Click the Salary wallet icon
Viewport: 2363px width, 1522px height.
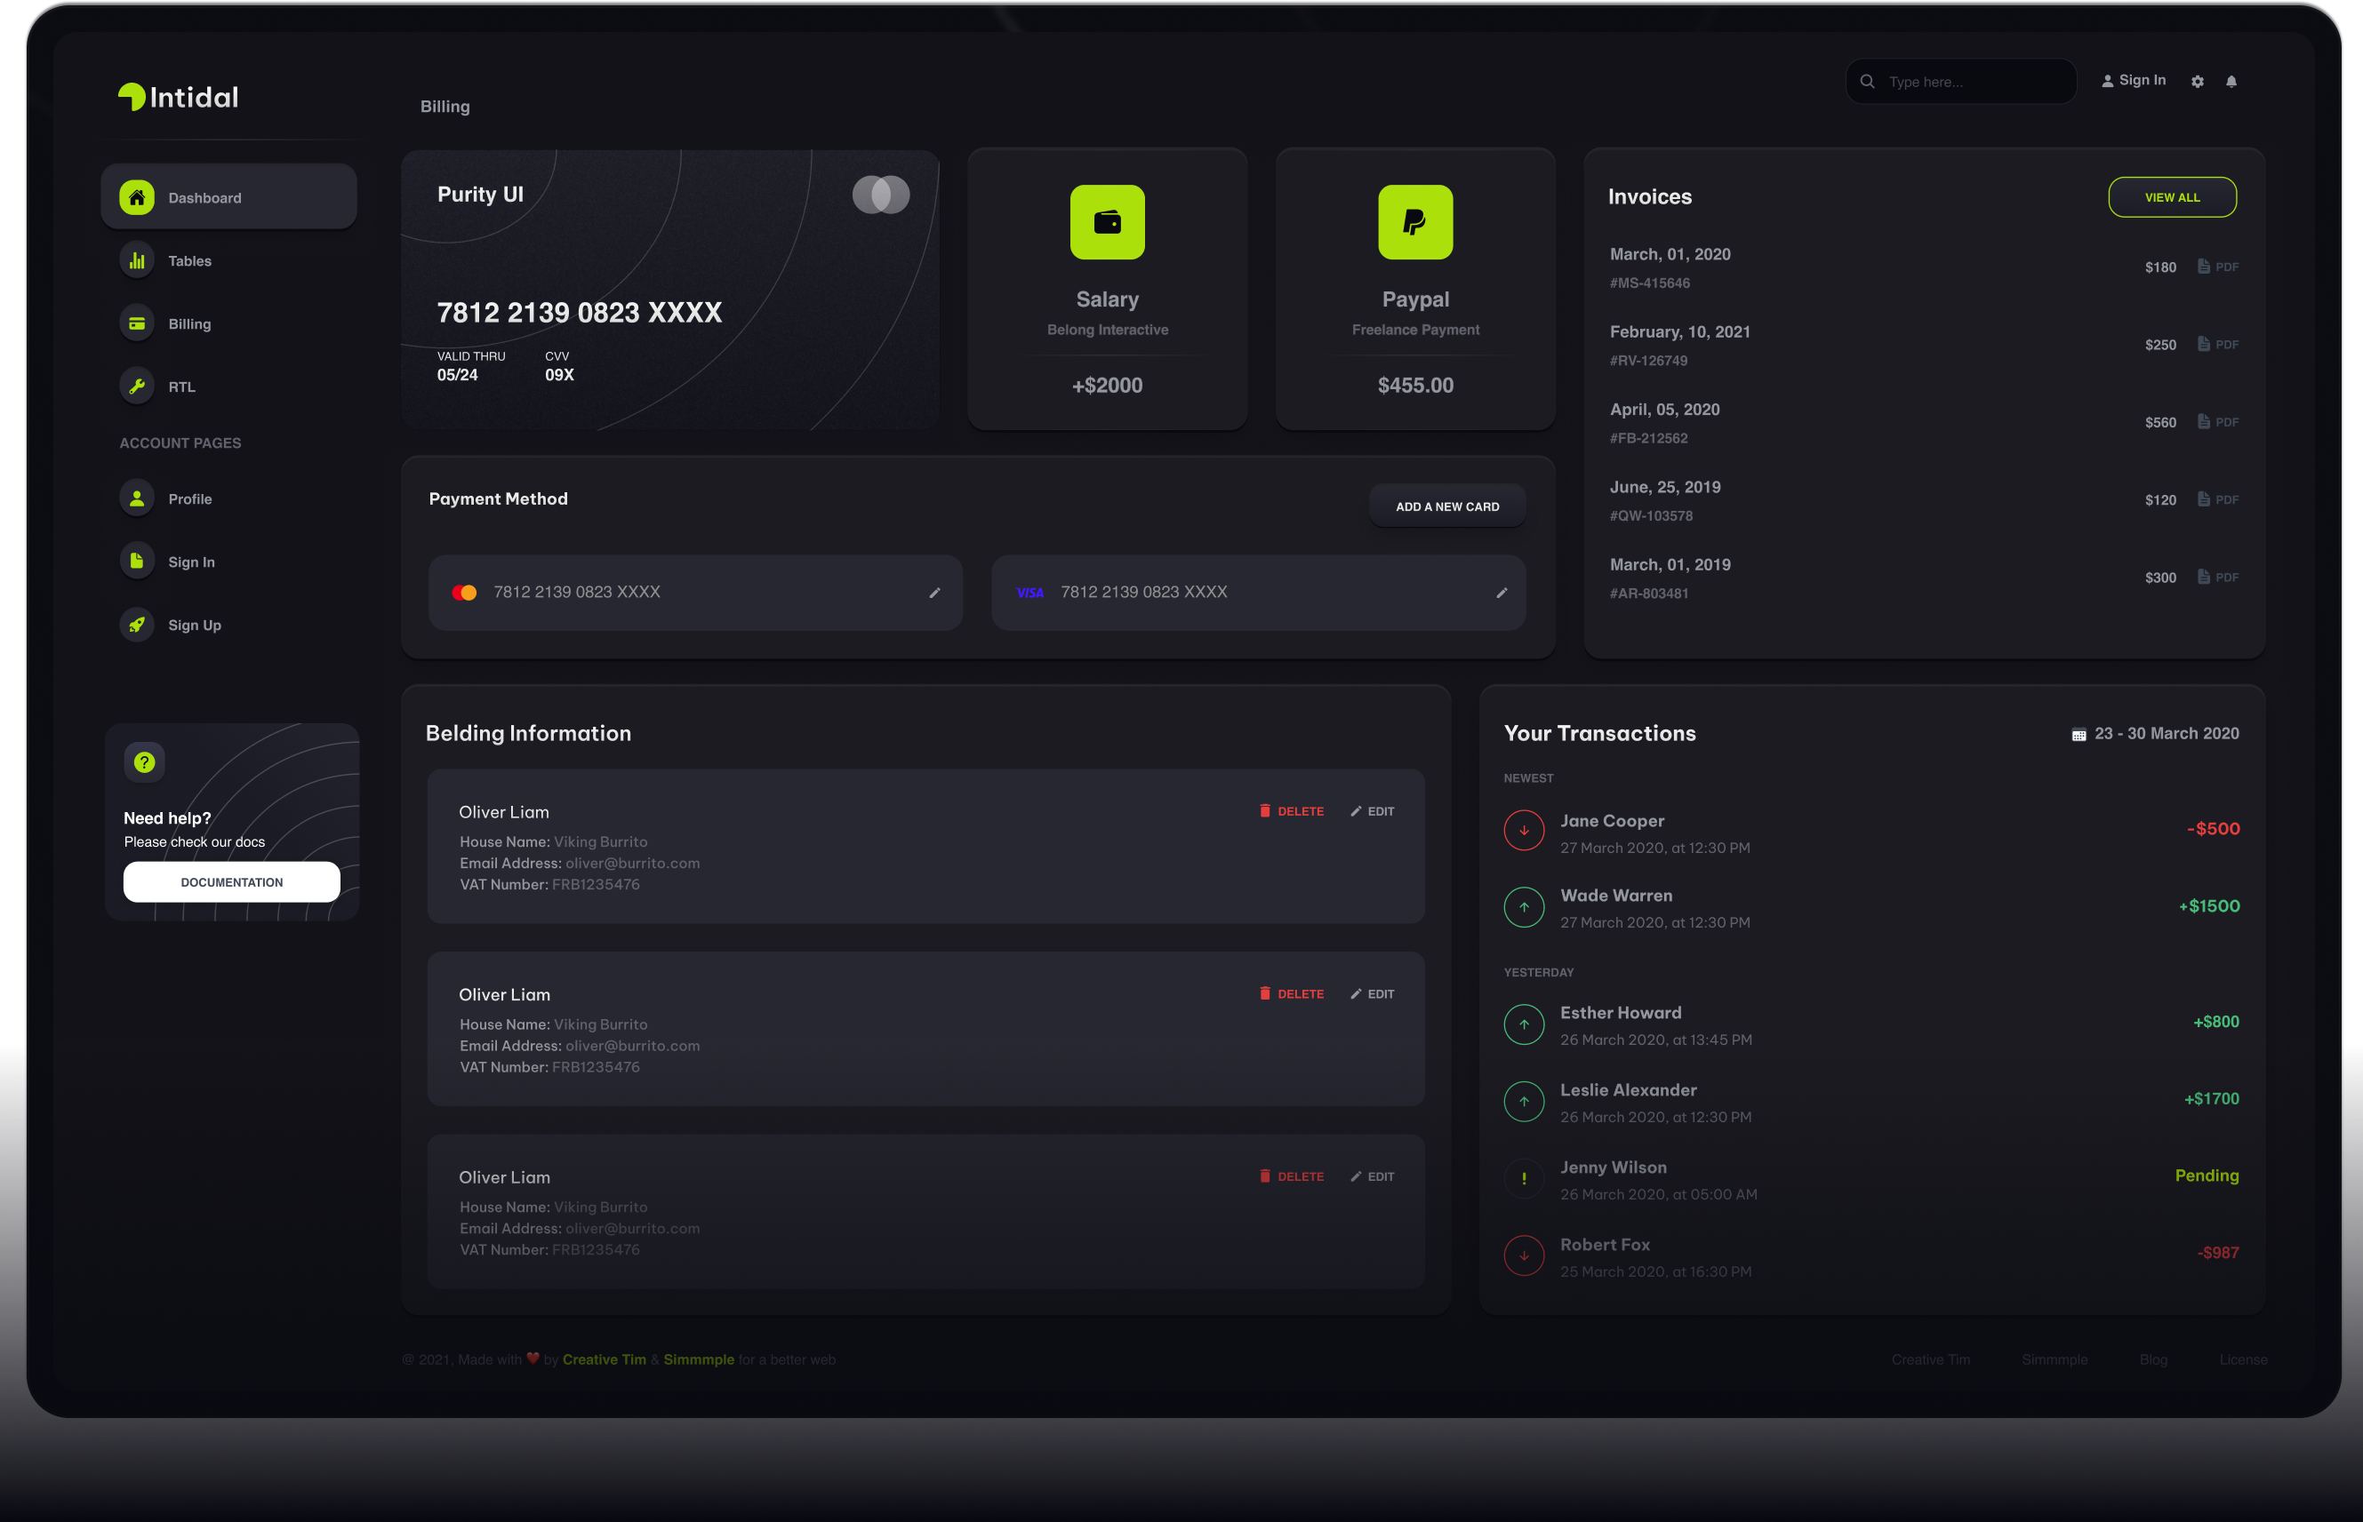click(x=1108, y=222)
